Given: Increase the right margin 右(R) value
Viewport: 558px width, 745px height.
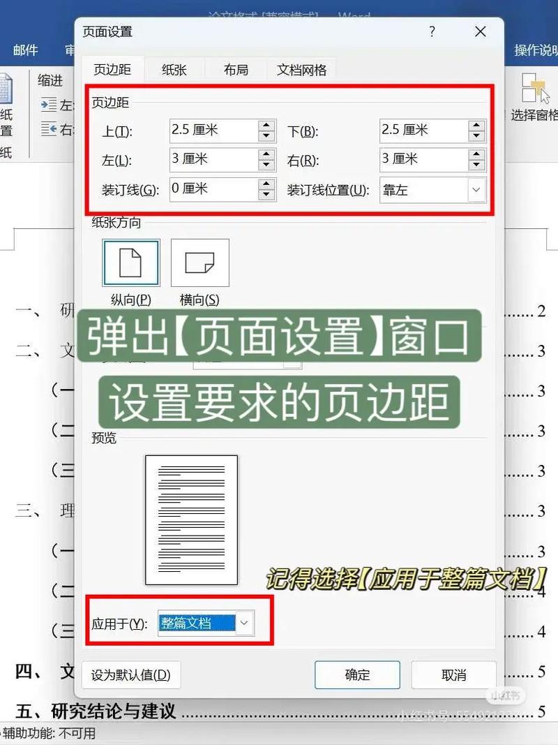Looking at the screenshot, I should tap(476, 154).
